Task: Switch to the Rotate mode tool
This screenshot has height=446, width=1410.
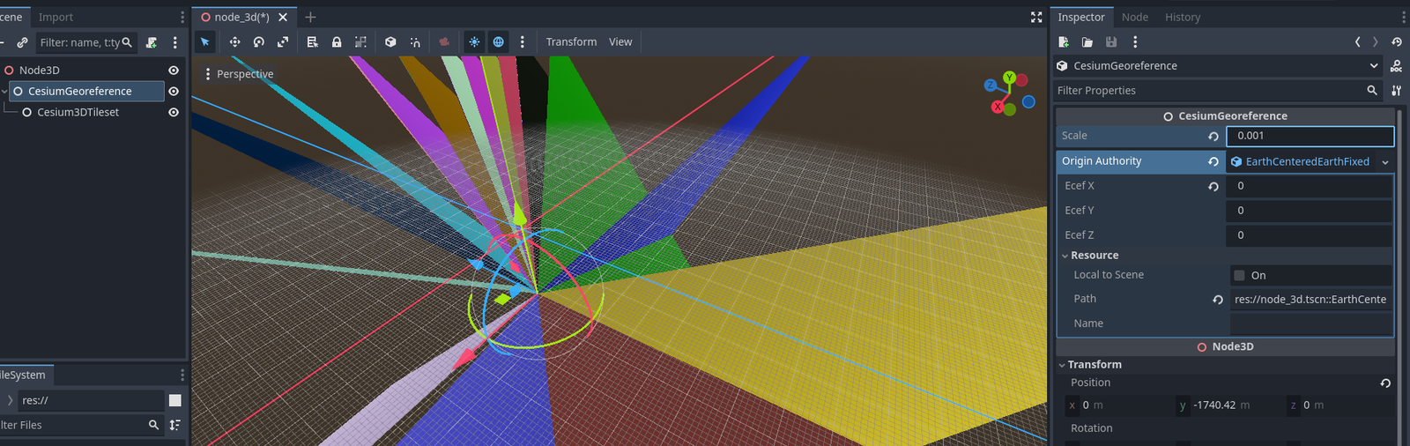Action: pos(259,41)
